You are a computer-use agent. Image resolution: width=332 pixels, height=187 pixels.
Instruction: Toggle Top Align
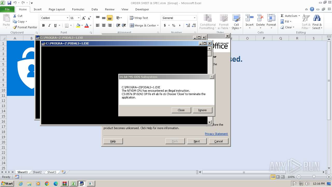click(x=98, y=18)
